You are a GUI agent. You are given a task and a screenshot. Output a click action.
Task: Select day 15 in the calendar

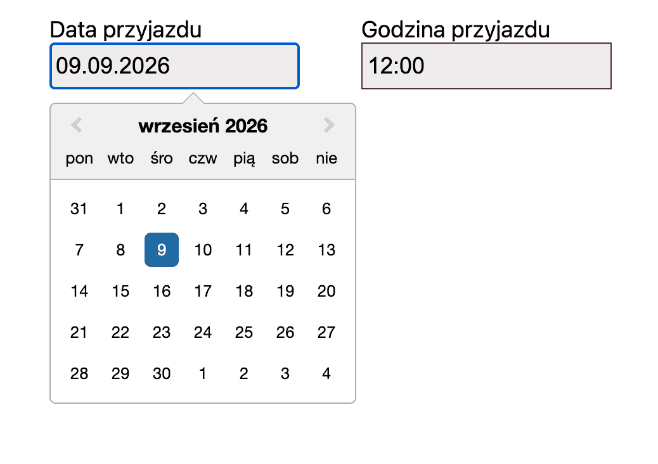tap(120, 291)
